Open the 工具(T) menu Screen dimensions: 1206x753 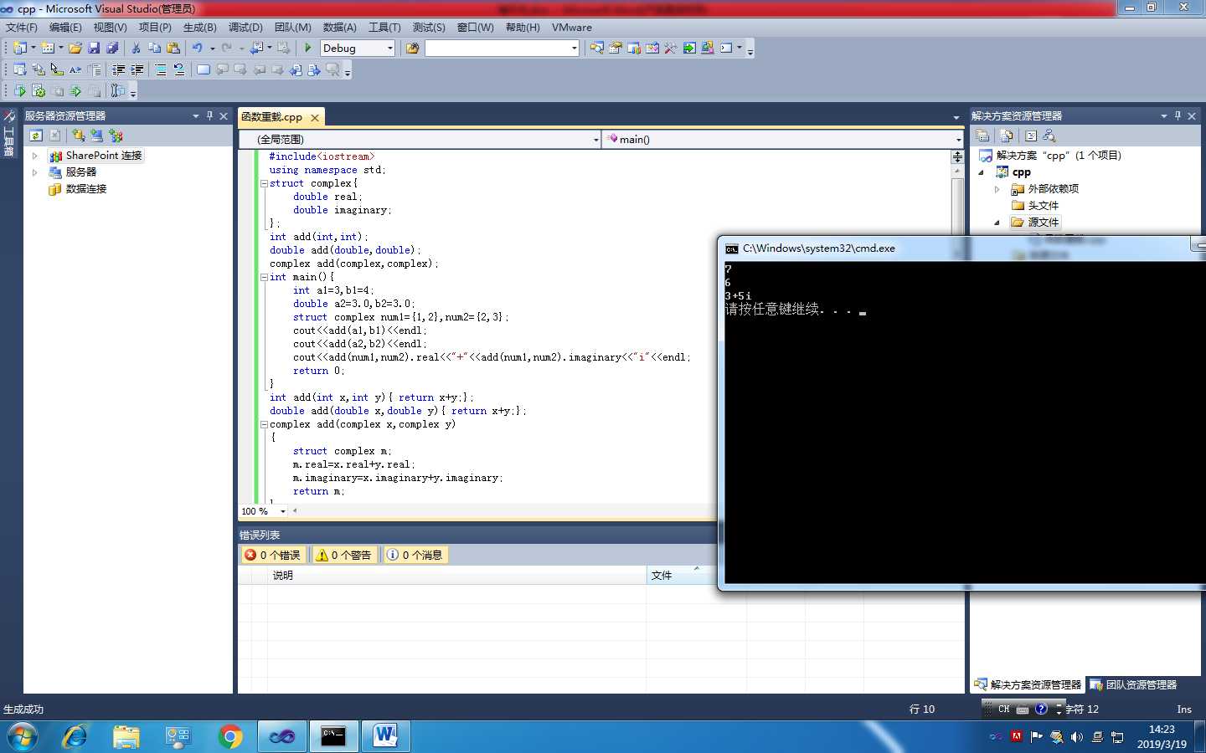tap(384, 27)
